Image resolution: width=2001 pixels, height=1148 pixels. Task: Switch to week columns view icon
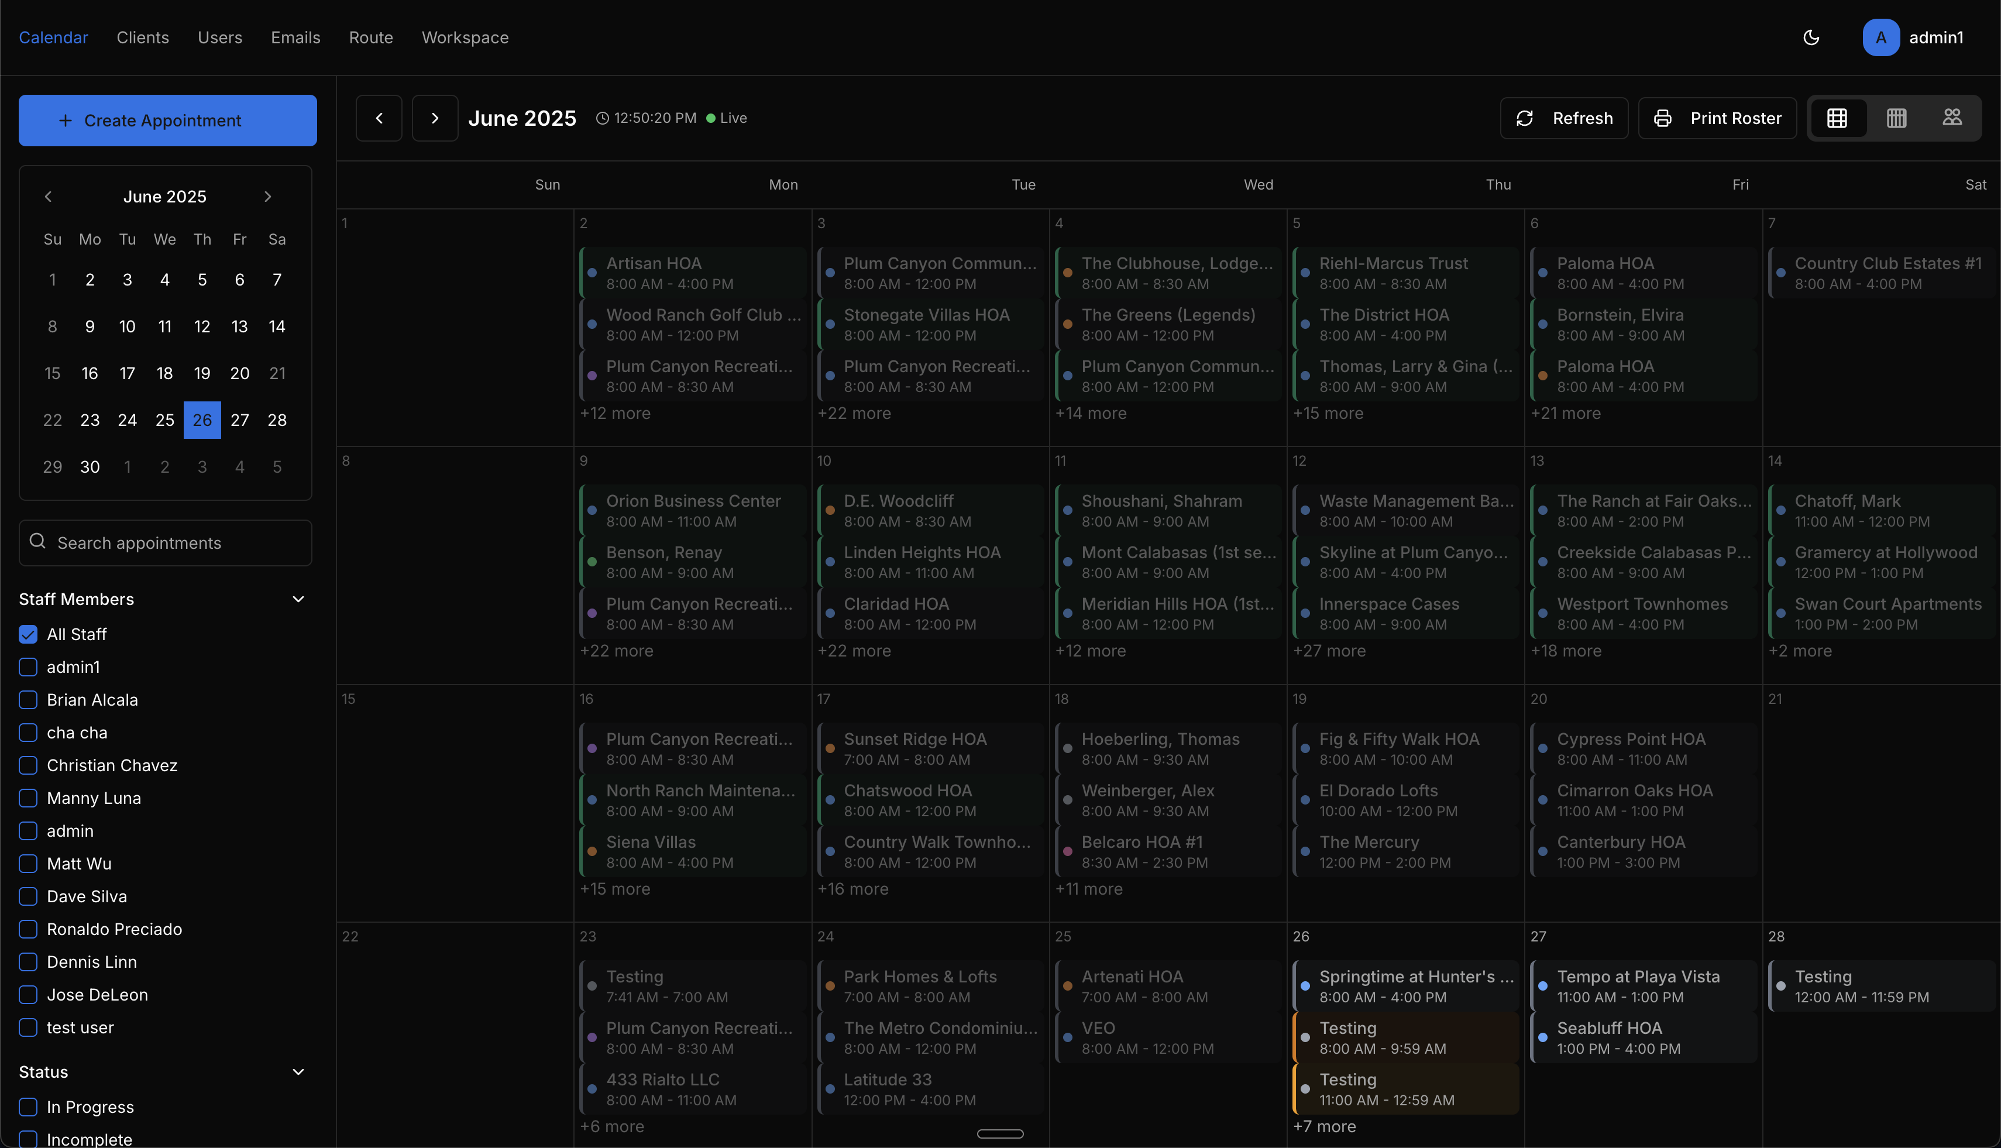[1896, 118]
